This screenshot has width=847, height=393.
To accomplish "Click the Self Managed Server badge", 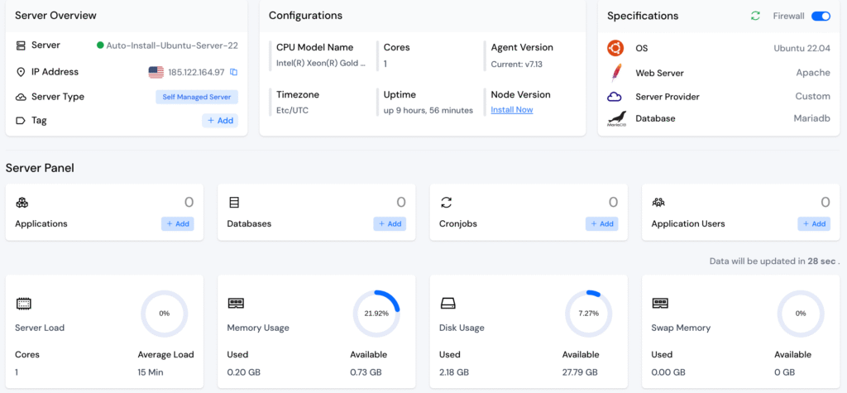I will 197,97.
